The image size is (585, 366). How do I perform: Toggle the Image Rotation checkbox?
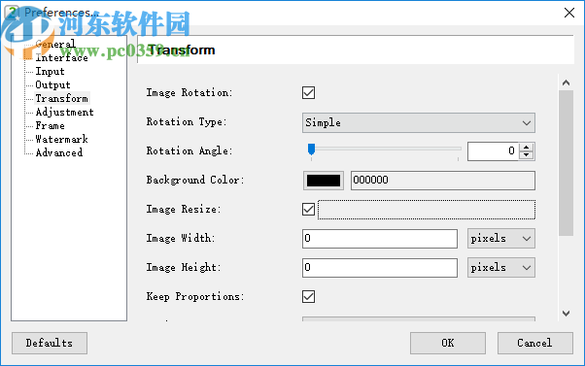[309, 93]
